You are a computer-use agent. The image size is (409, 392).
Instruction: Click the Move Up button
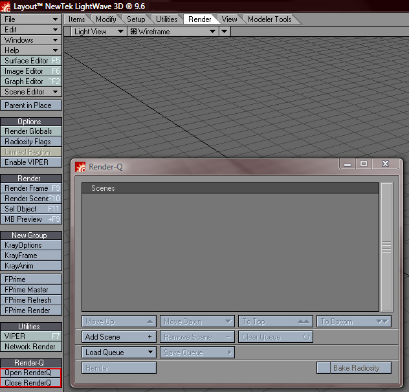tap(119, 321)
